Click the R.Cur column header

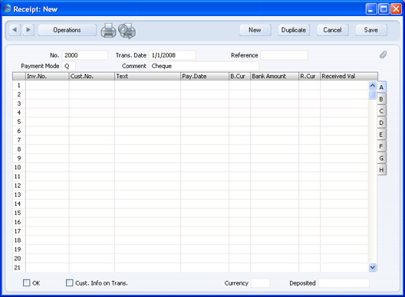click(309, 77)
